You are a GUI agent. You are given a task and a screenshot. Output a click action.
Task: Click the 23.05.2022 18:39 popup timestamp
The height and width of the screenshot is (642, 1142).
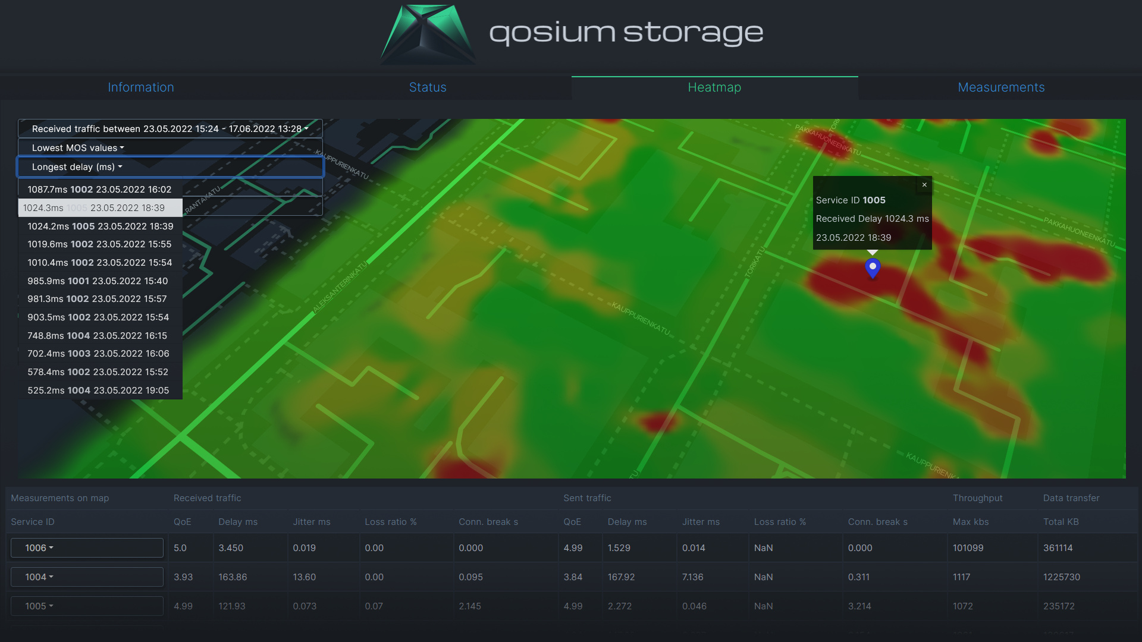tap(854, 238)
